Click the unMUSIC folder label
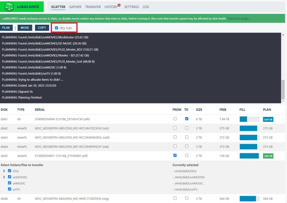The width and height of the screenshot is (287, 203). (19, 183)
